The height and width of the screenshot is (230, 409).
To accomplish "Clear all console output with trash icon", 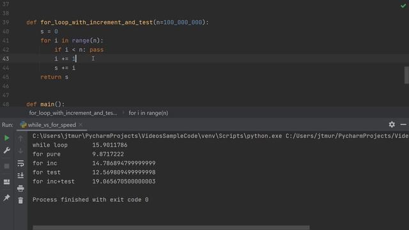I will coord(20,200).
